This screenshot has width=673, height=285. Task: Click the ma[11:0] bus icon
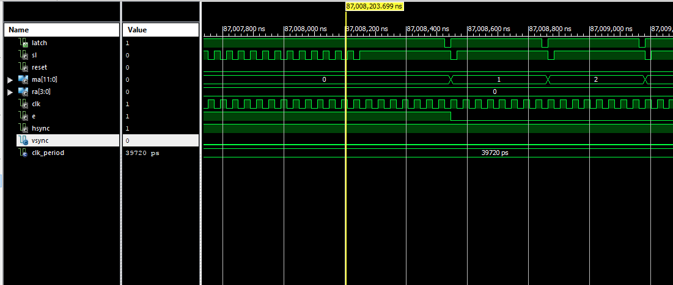[x=23, y=80]
